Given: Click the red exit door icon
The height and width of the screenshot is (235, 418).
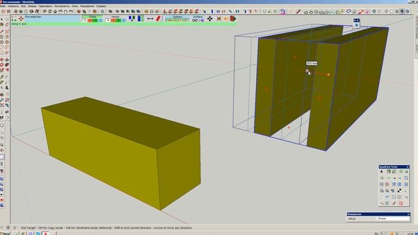Looking at the screenshot, I should [x=233, y=18].
